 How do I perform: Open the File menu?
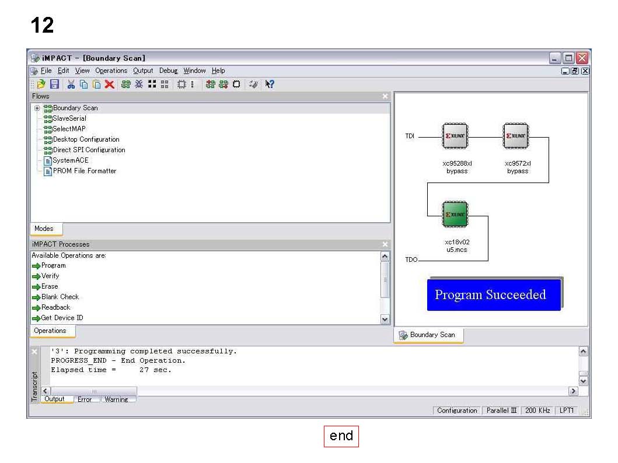click(x=46, y=71)
